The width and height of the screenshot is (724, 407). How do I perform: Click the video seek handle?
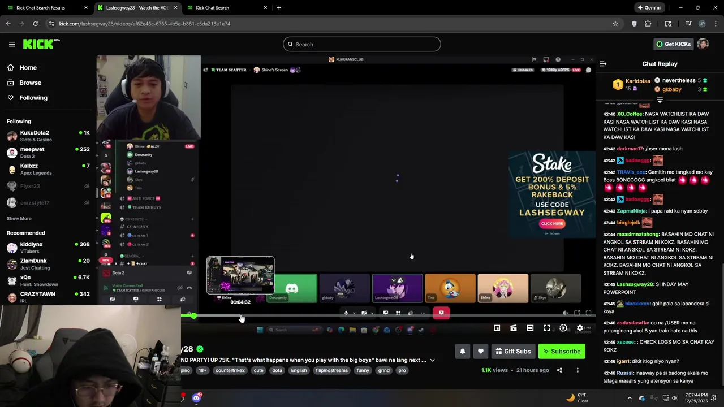[x=193, y=316]
